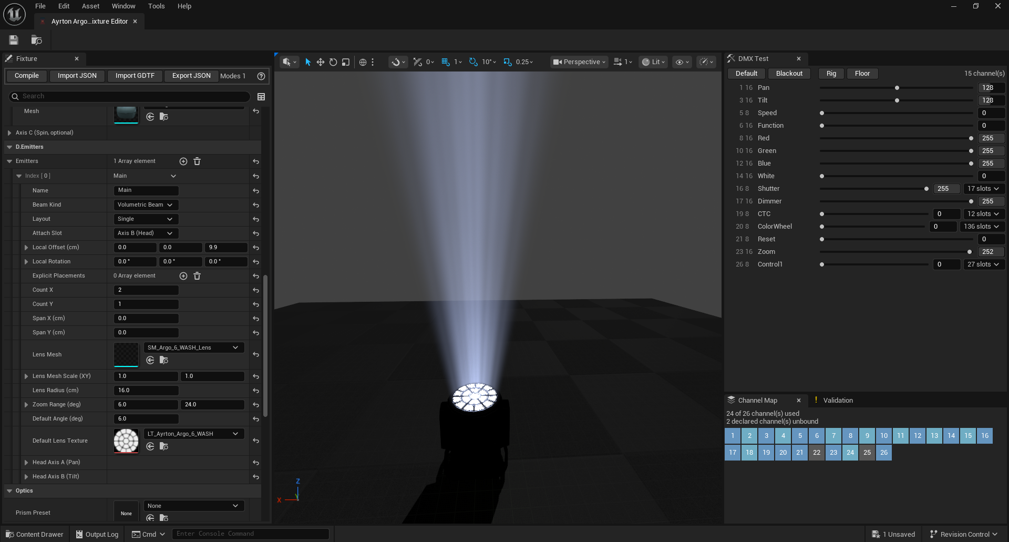Click the Compile button
Screen dimensions: 1009x542
[27, 76]
